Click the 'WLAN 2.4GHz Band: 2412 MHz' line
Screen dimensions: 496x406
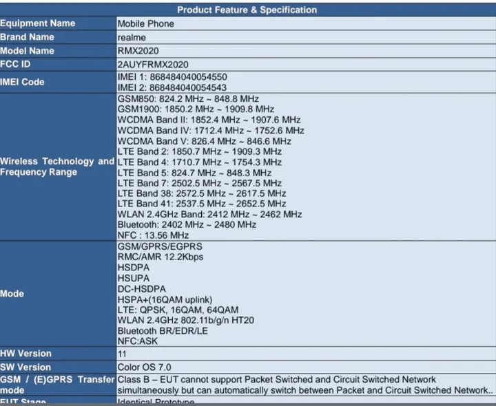point(209,215)
